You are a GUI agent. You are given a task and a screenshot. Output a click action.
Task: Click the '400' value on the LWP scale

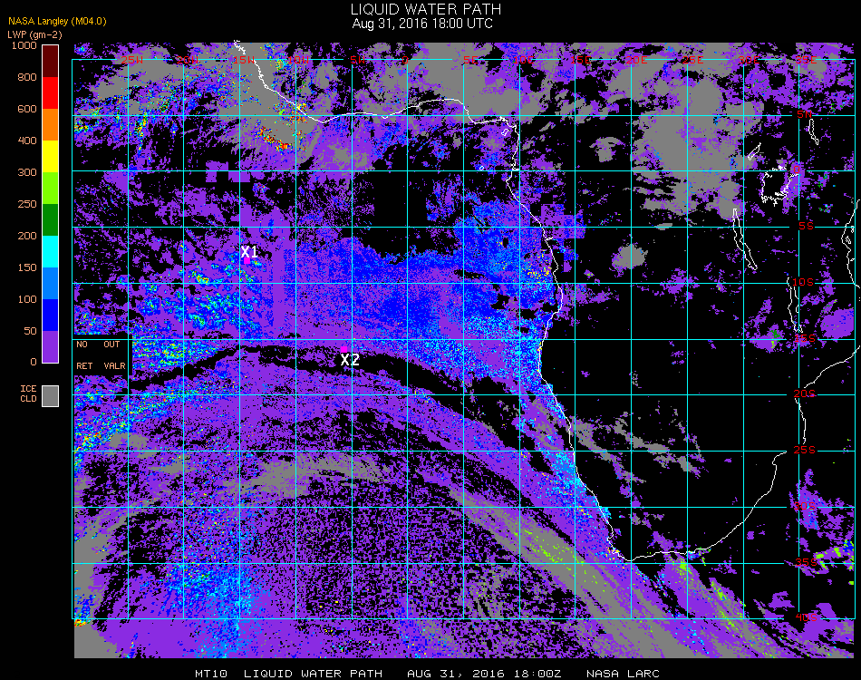27,141
